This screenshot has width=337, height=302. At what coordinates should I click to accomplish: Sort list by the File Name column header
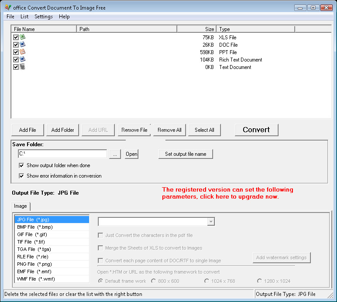click(44, 29)
